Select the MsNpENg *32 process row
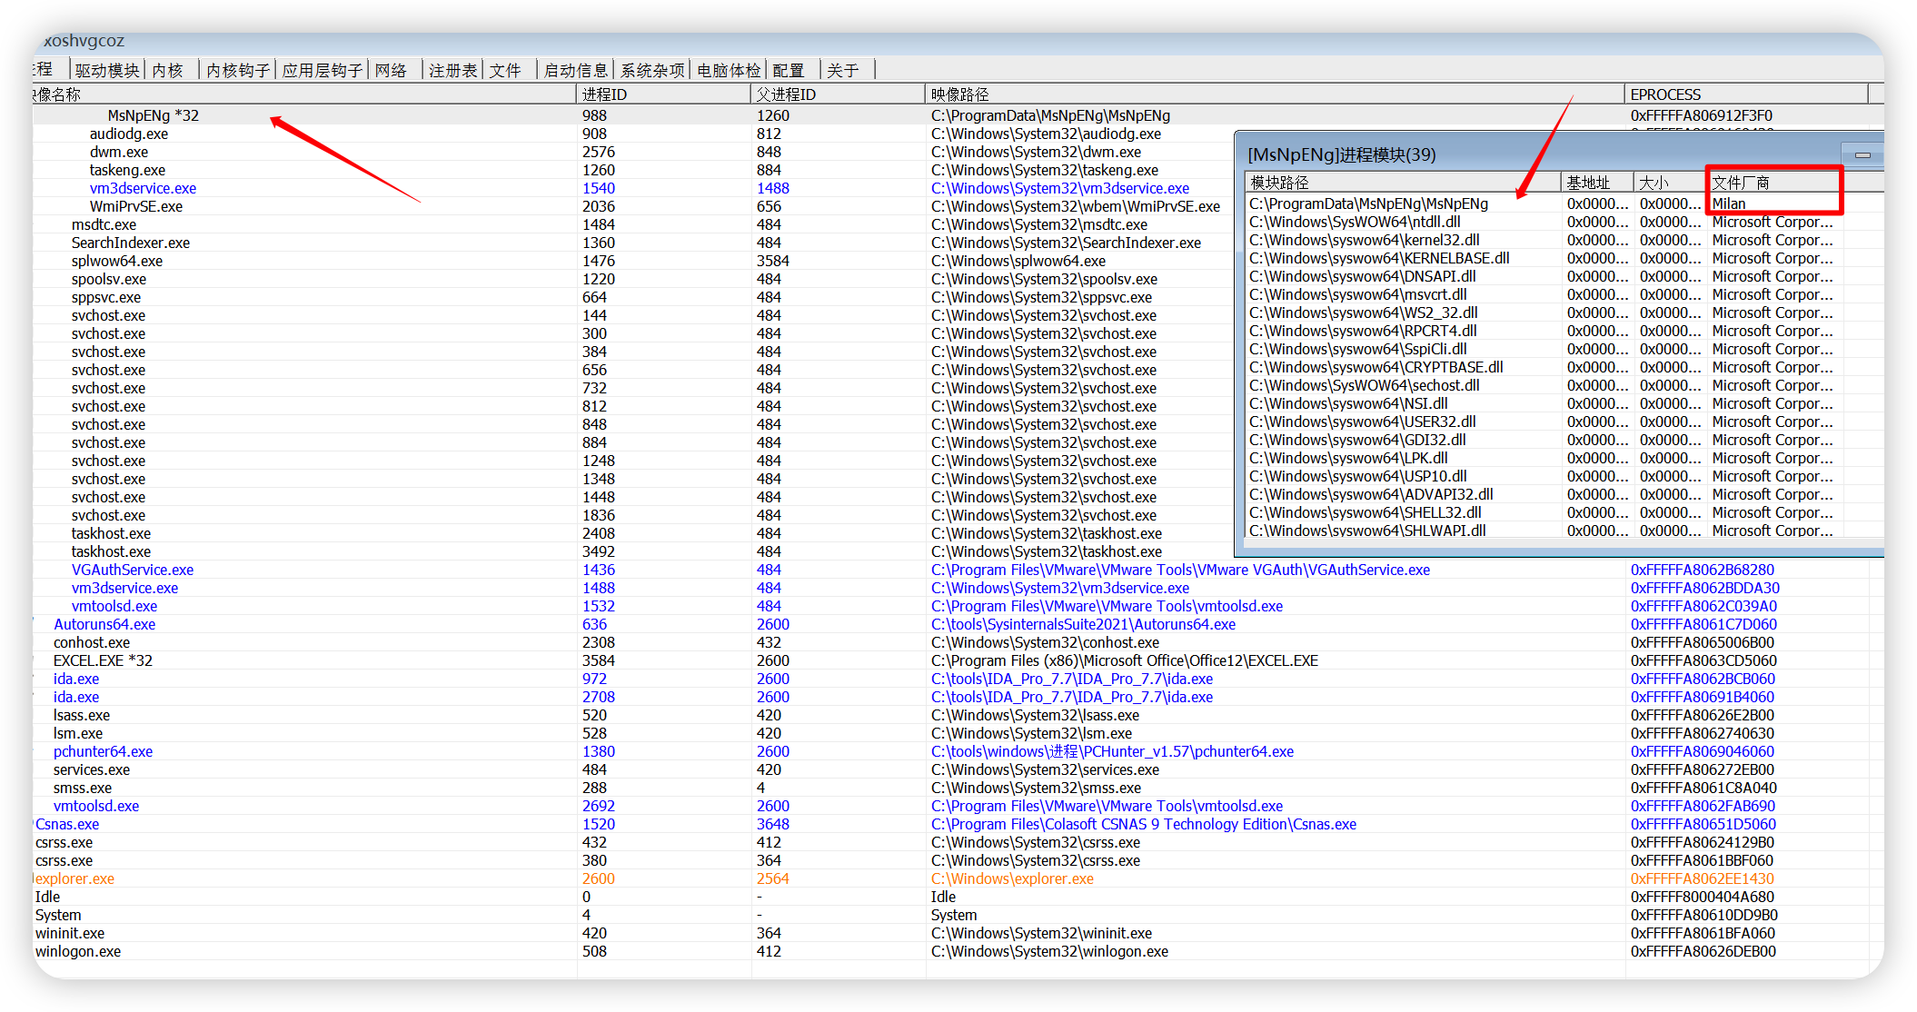This screenshot has height=1012, width=1917. [x=958, y=115]
